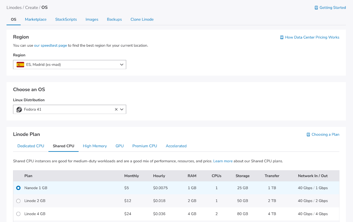Switch to the OS tab
The image size is (353, 222).
point(14,20)
